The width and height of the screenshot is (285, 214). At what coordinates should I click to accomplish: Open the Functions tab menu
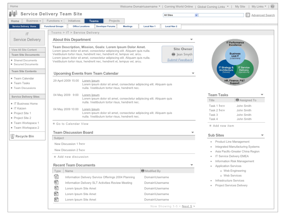[x=53, y=21]
